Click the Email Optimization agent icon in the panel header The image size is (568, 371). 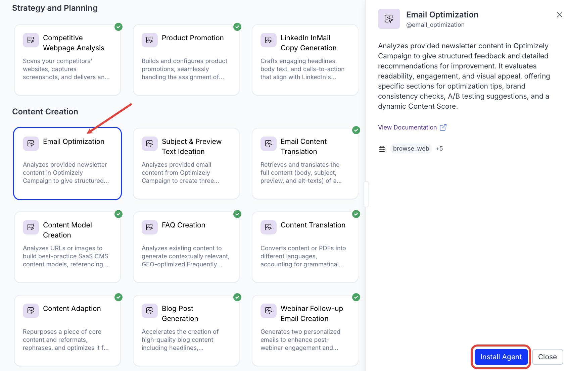(389, 19)
